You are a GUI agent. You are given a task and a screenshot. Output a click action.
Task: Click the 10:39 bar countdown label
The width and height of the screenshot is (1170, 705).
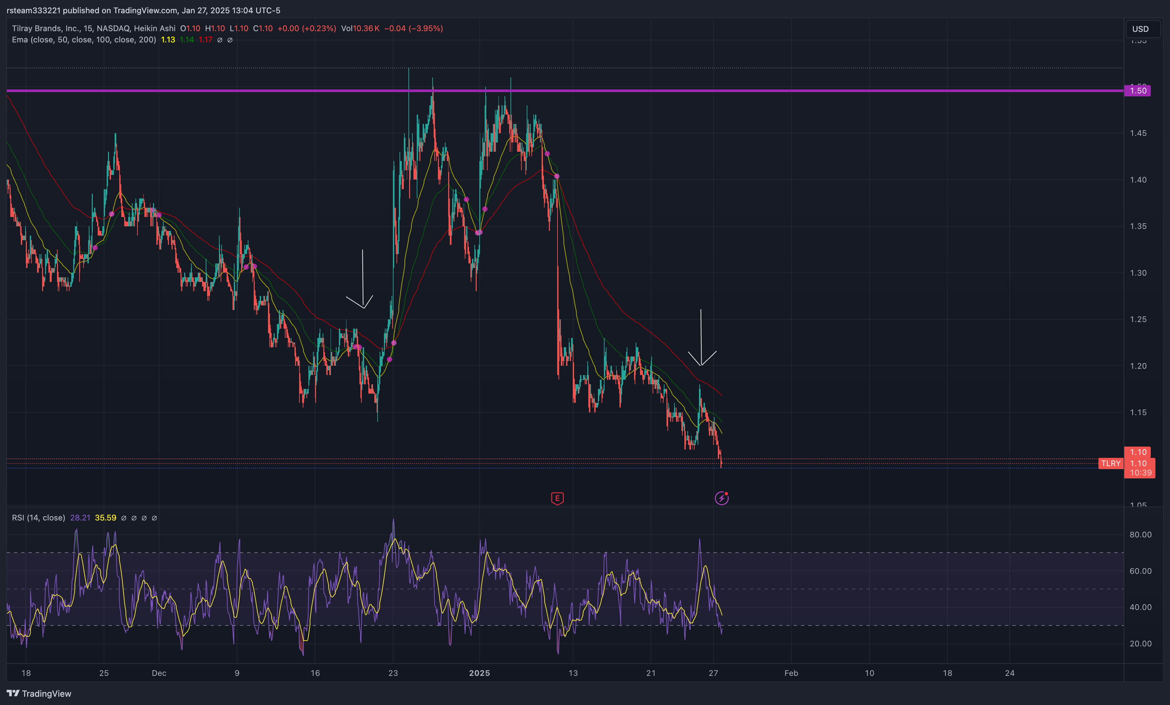click(x=1141, y=473)
